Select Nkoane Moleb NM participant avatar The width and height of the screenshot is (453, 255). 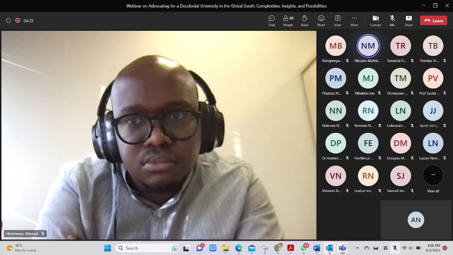tap(368, 46)
